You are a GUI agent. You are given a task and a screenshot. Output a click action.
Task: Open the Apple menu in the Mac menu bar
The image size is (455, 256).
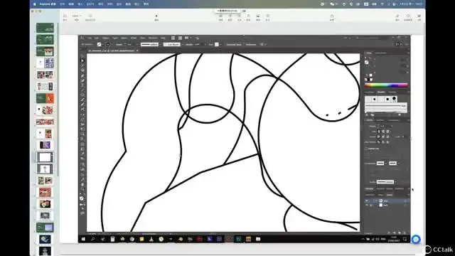(x=35, y=4)
